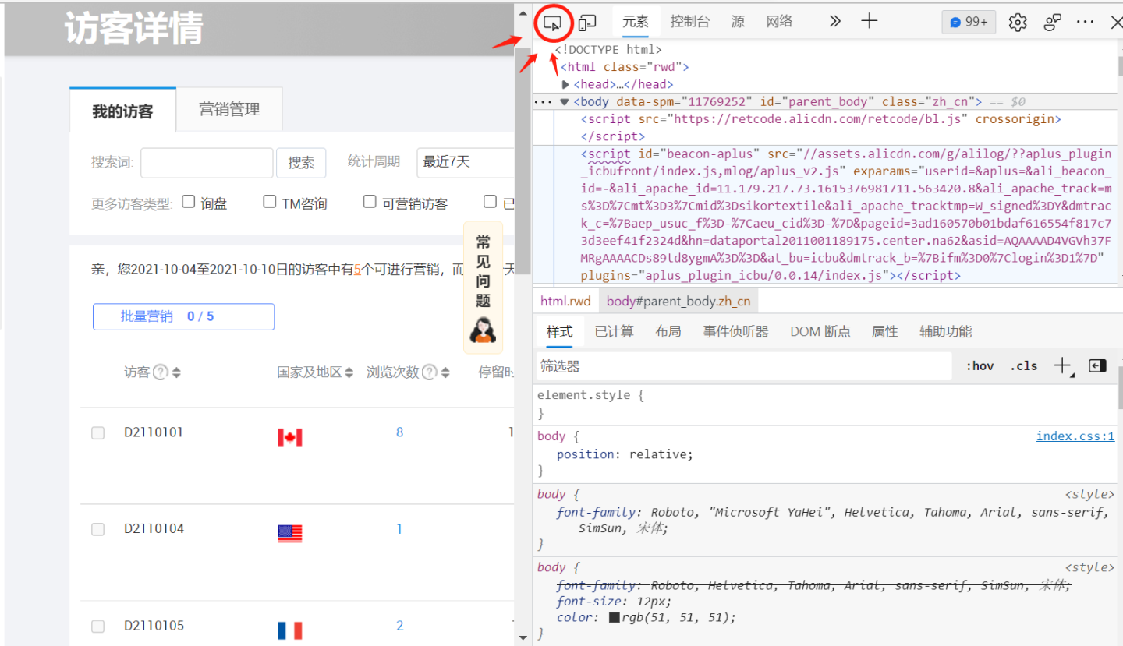This screenshot has height=646, width=1123.
Task: Click the rgb(51, 51, 51) color swatch
Action: [x=615, y=617]
